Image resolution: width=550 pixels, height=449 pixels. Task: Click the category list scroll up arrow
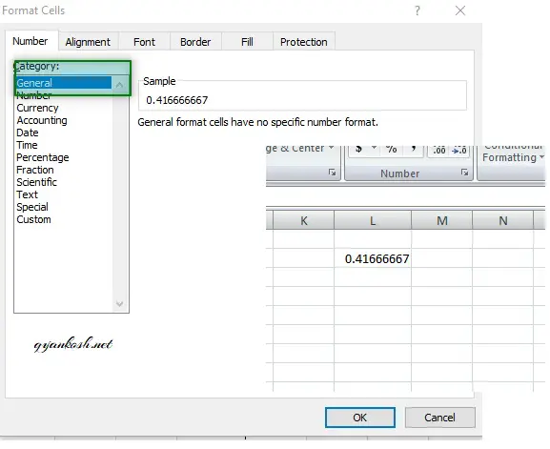tap(119, 85)
